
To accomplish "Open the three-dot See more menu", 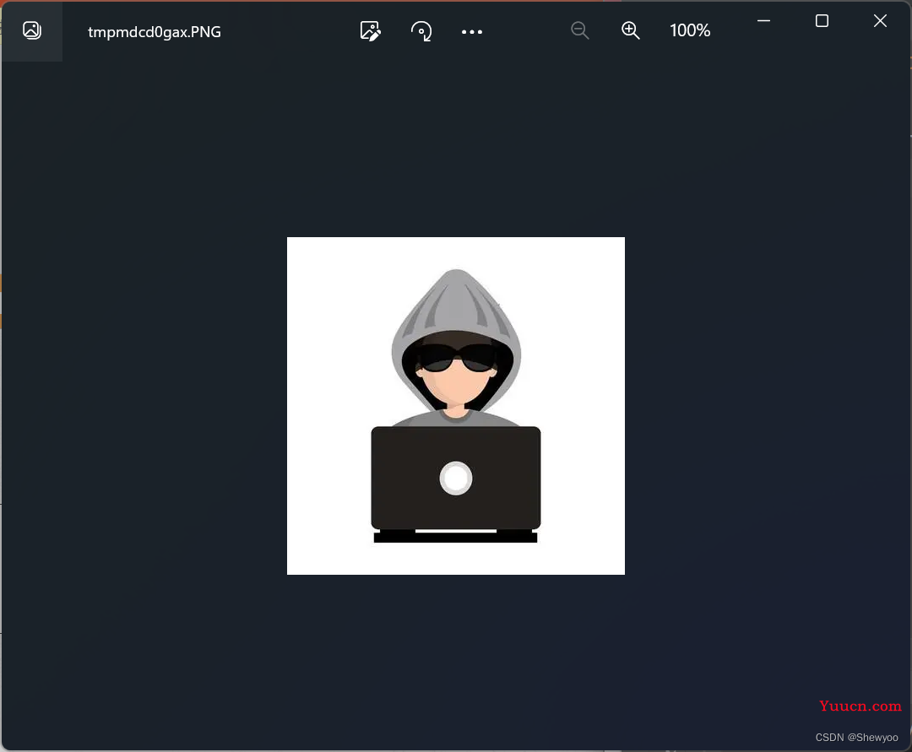I will 472,32.
